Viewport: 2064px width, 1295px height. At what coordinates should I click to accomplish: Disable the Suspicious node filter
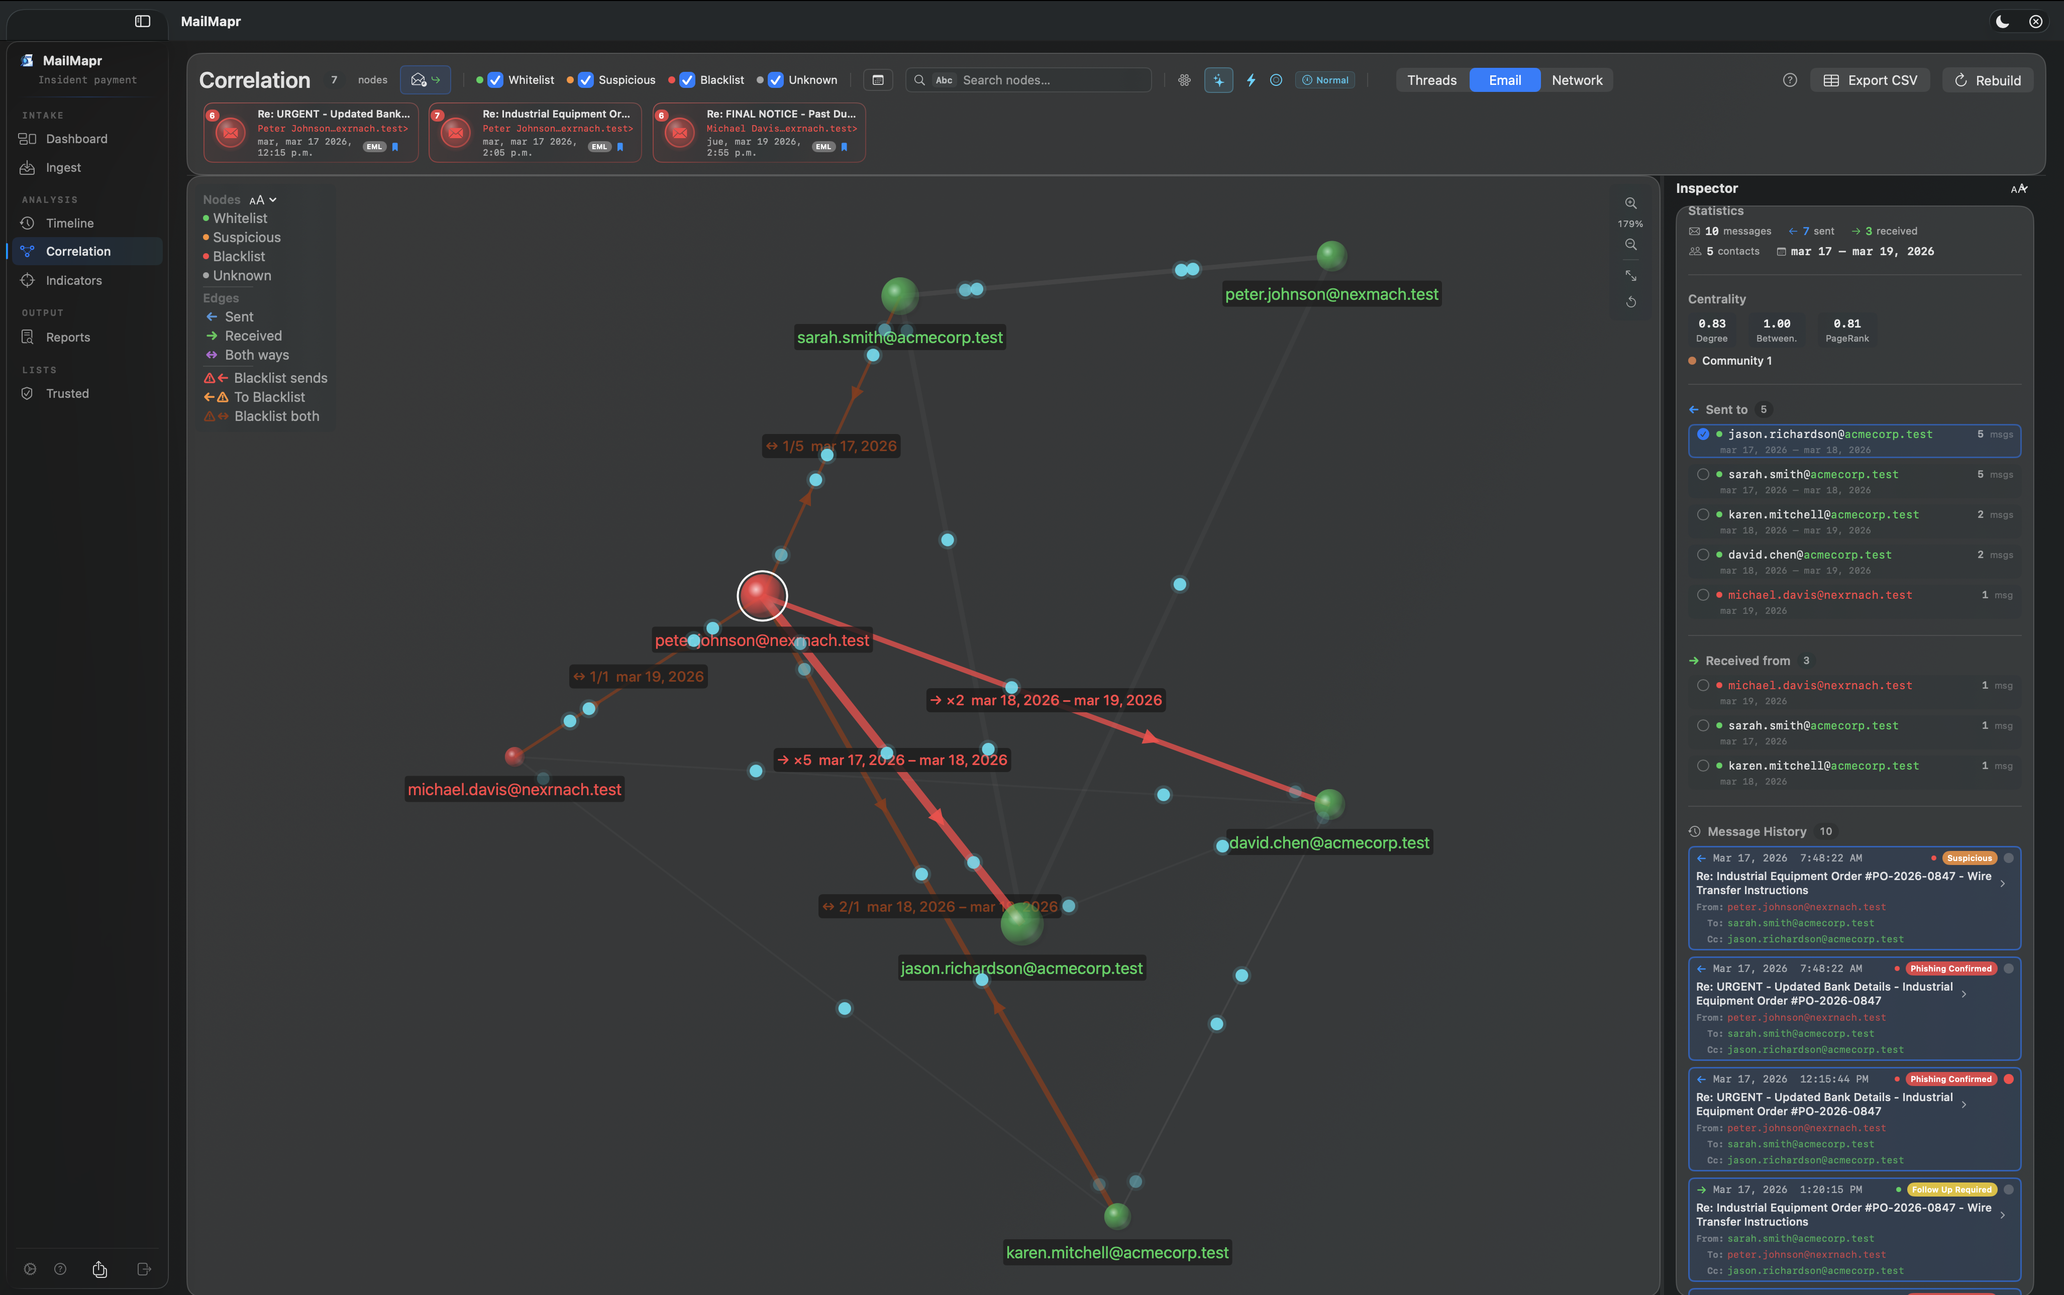tap(585, 80)
